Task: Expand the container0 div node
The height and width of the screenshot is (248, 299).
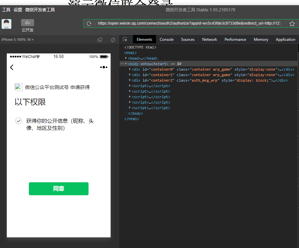Action: (x=130, y=69)
